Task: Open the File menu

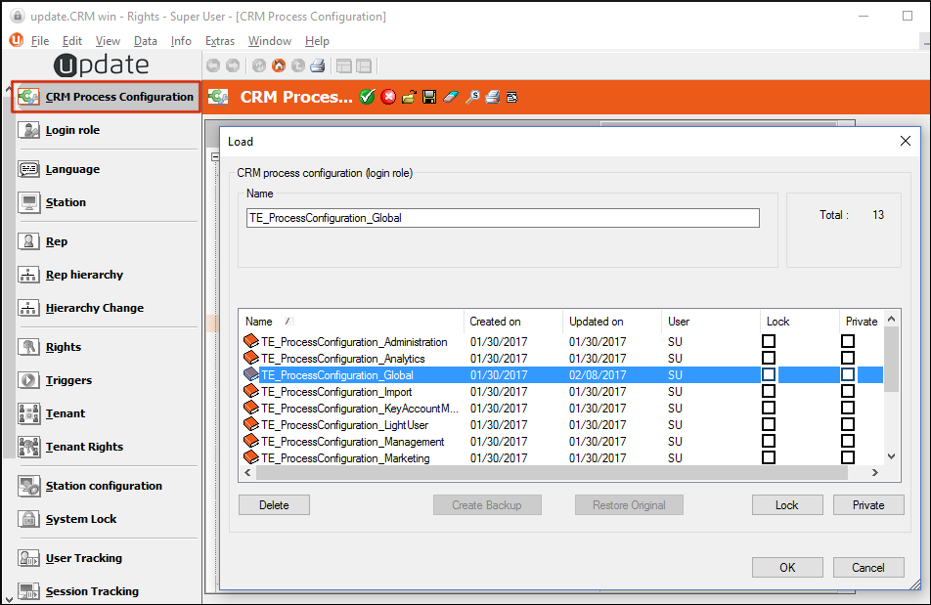Action: [x=40, y=41]
